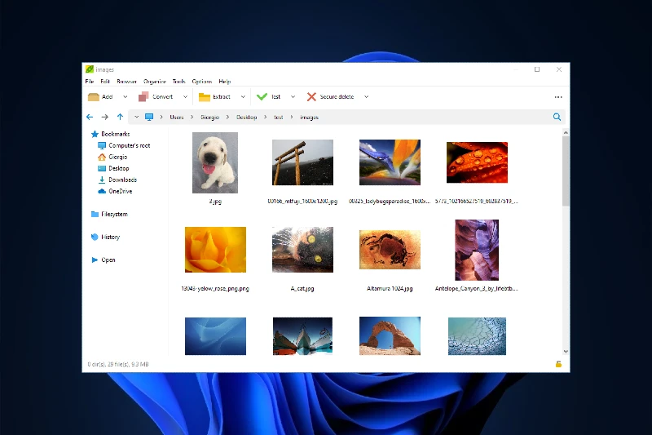652x435 pixels.
Task: Click the status bar file count text
Action: (118, 364)
